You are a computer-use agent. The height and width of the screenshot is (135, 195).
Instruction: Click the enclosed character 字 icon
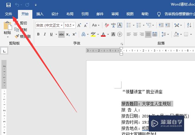120,34
